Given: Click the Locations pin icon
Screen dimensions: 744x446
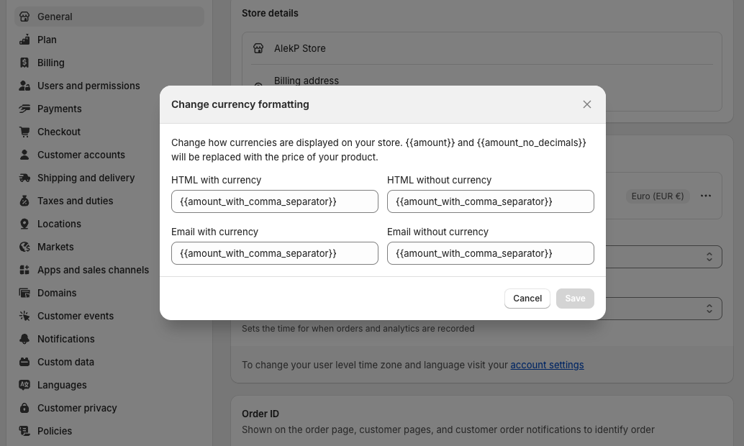Looking at the screenshot, I should 24,224.
